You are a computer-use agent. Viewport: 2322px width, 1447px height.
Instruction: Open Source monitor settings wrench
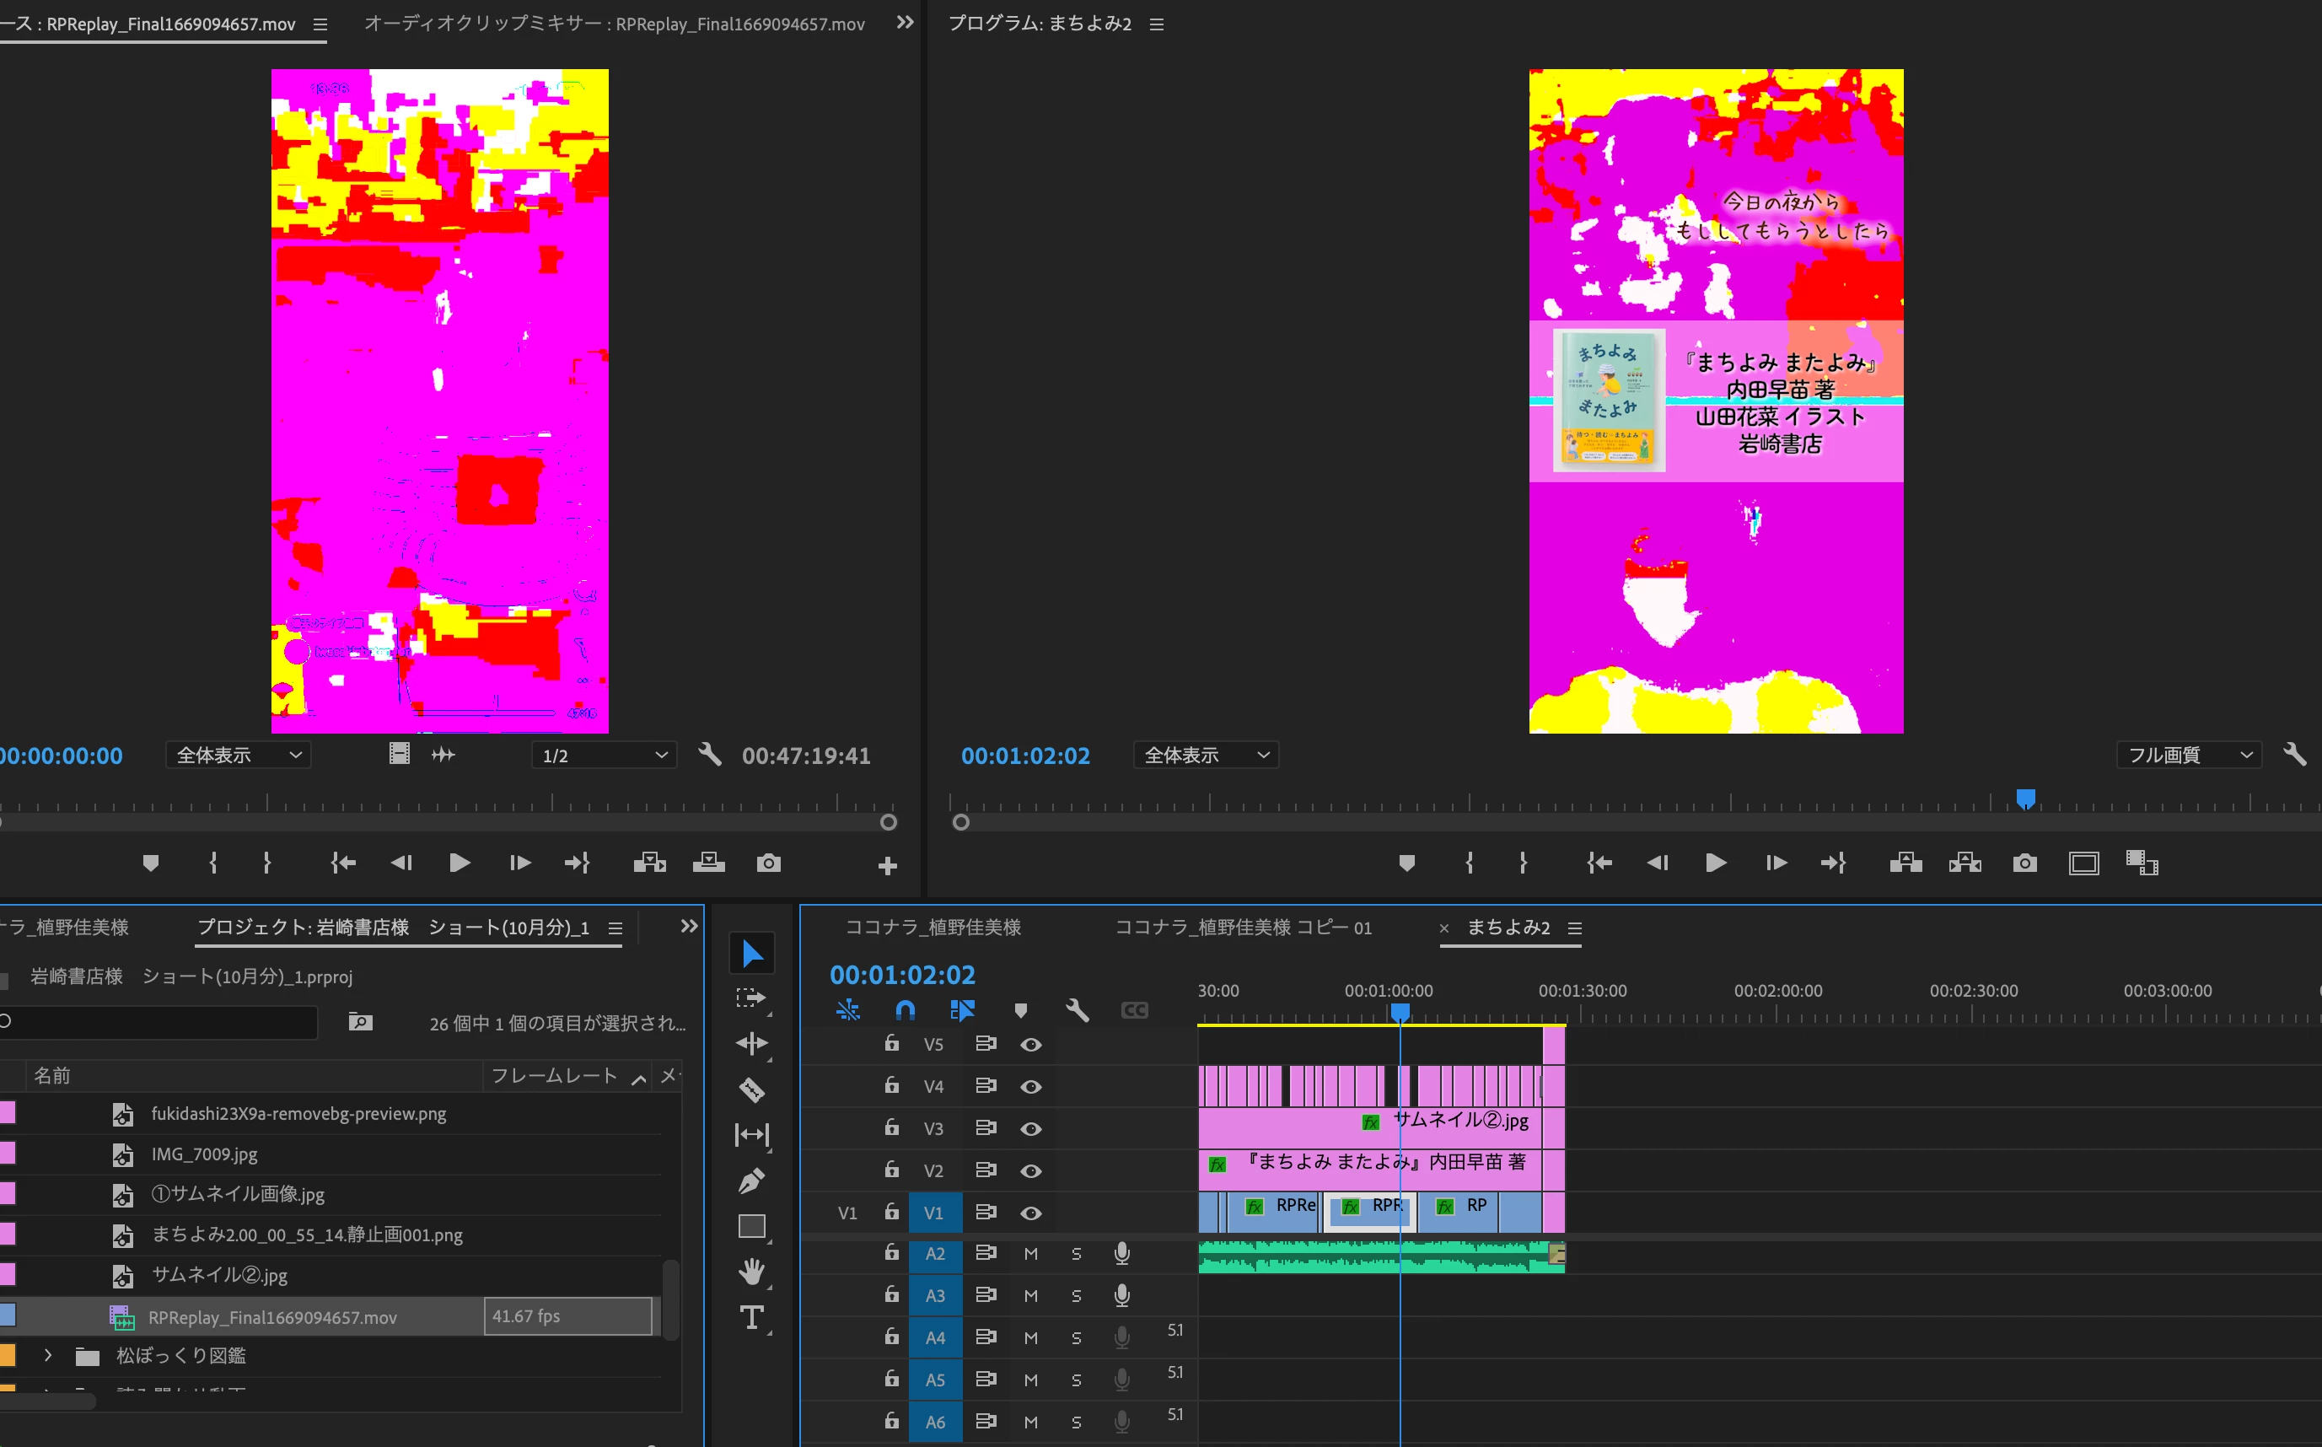tap(710, 755)
